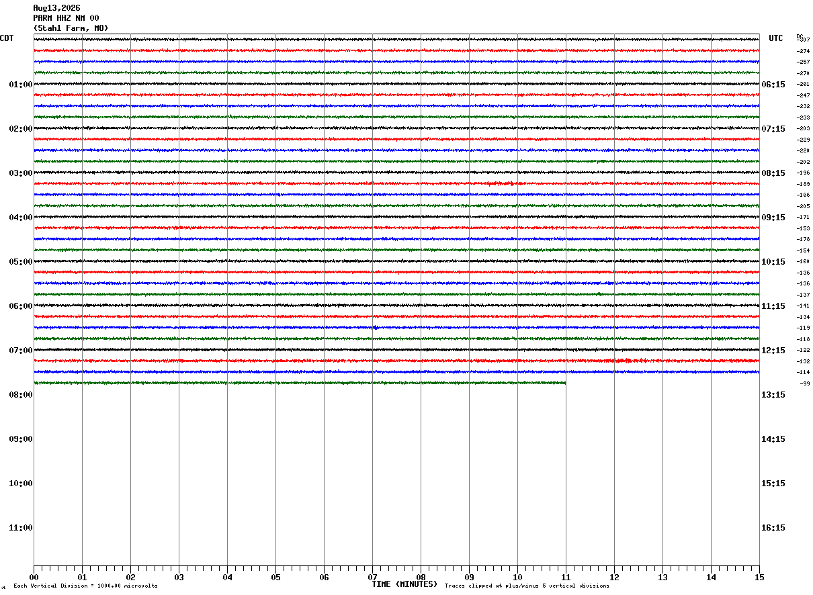Select the UTC time zone label

[x=776, y=38]
